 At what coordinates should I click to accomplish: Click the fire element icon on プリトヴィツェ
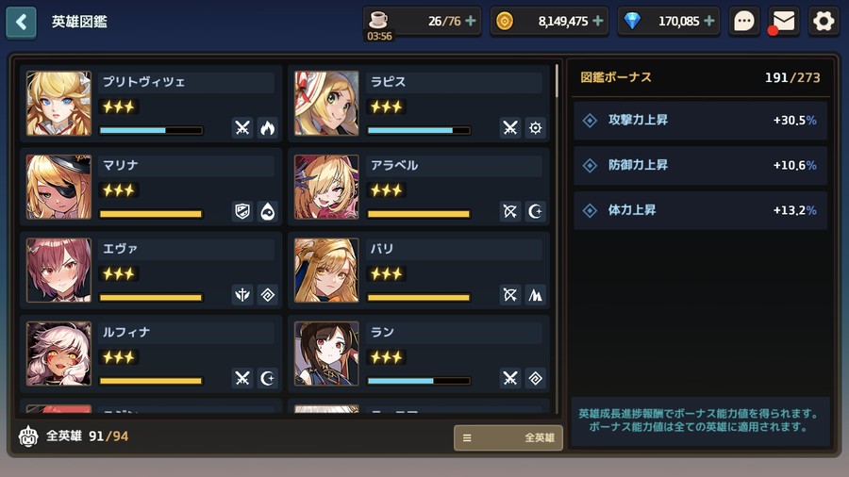tap(268, 128)
